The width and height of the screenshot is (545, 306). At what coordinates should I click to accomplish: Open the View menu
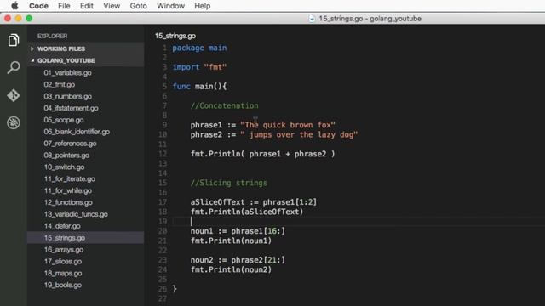click(x=112, y=6)
